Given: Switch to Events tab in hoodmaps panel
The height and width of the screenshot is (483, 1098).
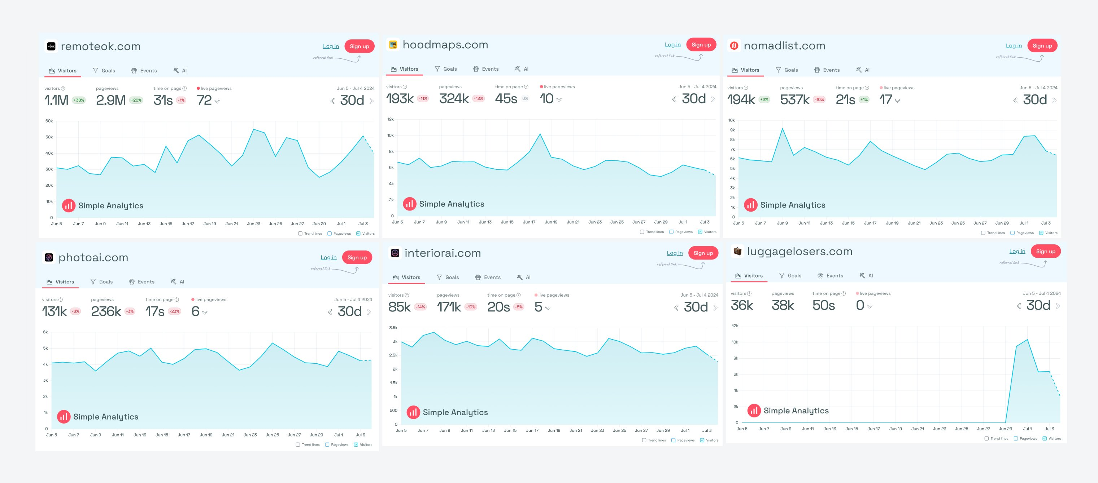Looking at the screenshot, I should (x=486, y=69).
